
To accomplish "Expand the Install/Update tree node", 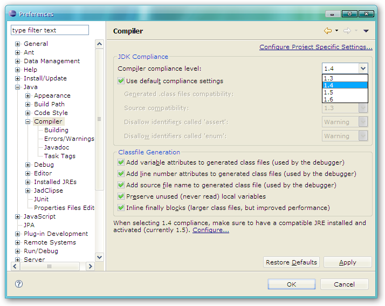I will click(x=17, y=78).
